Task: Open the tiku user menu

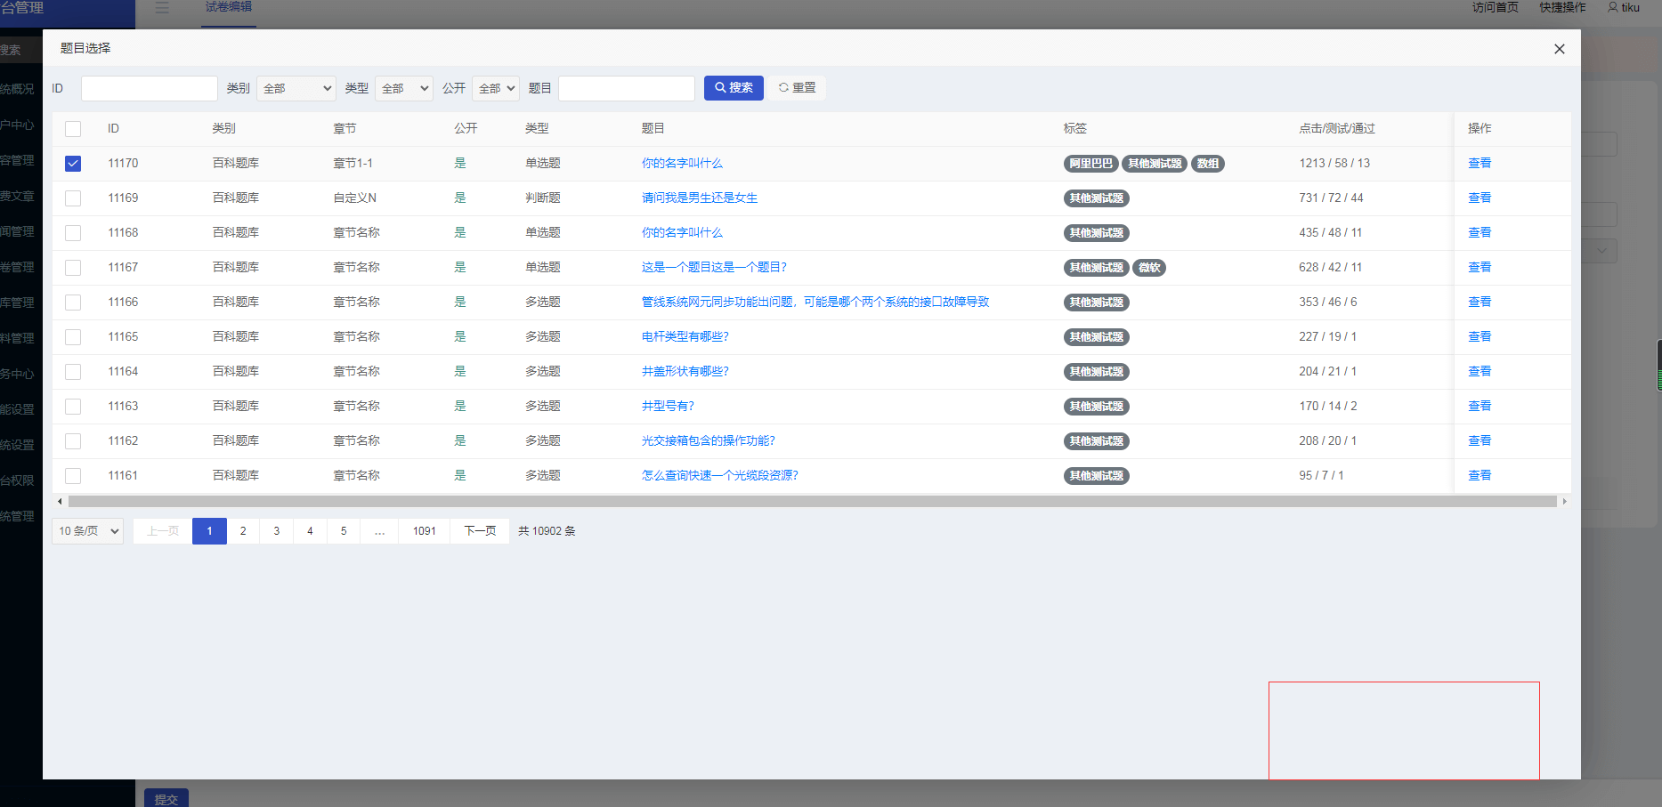Action: [1624, 7]
